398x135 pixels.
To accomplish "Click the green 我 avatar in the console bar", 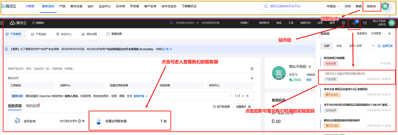I will [x=392, y=23].
